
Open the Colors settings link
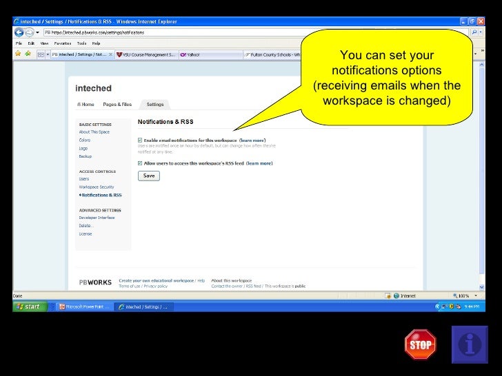(x=85, y=140)
